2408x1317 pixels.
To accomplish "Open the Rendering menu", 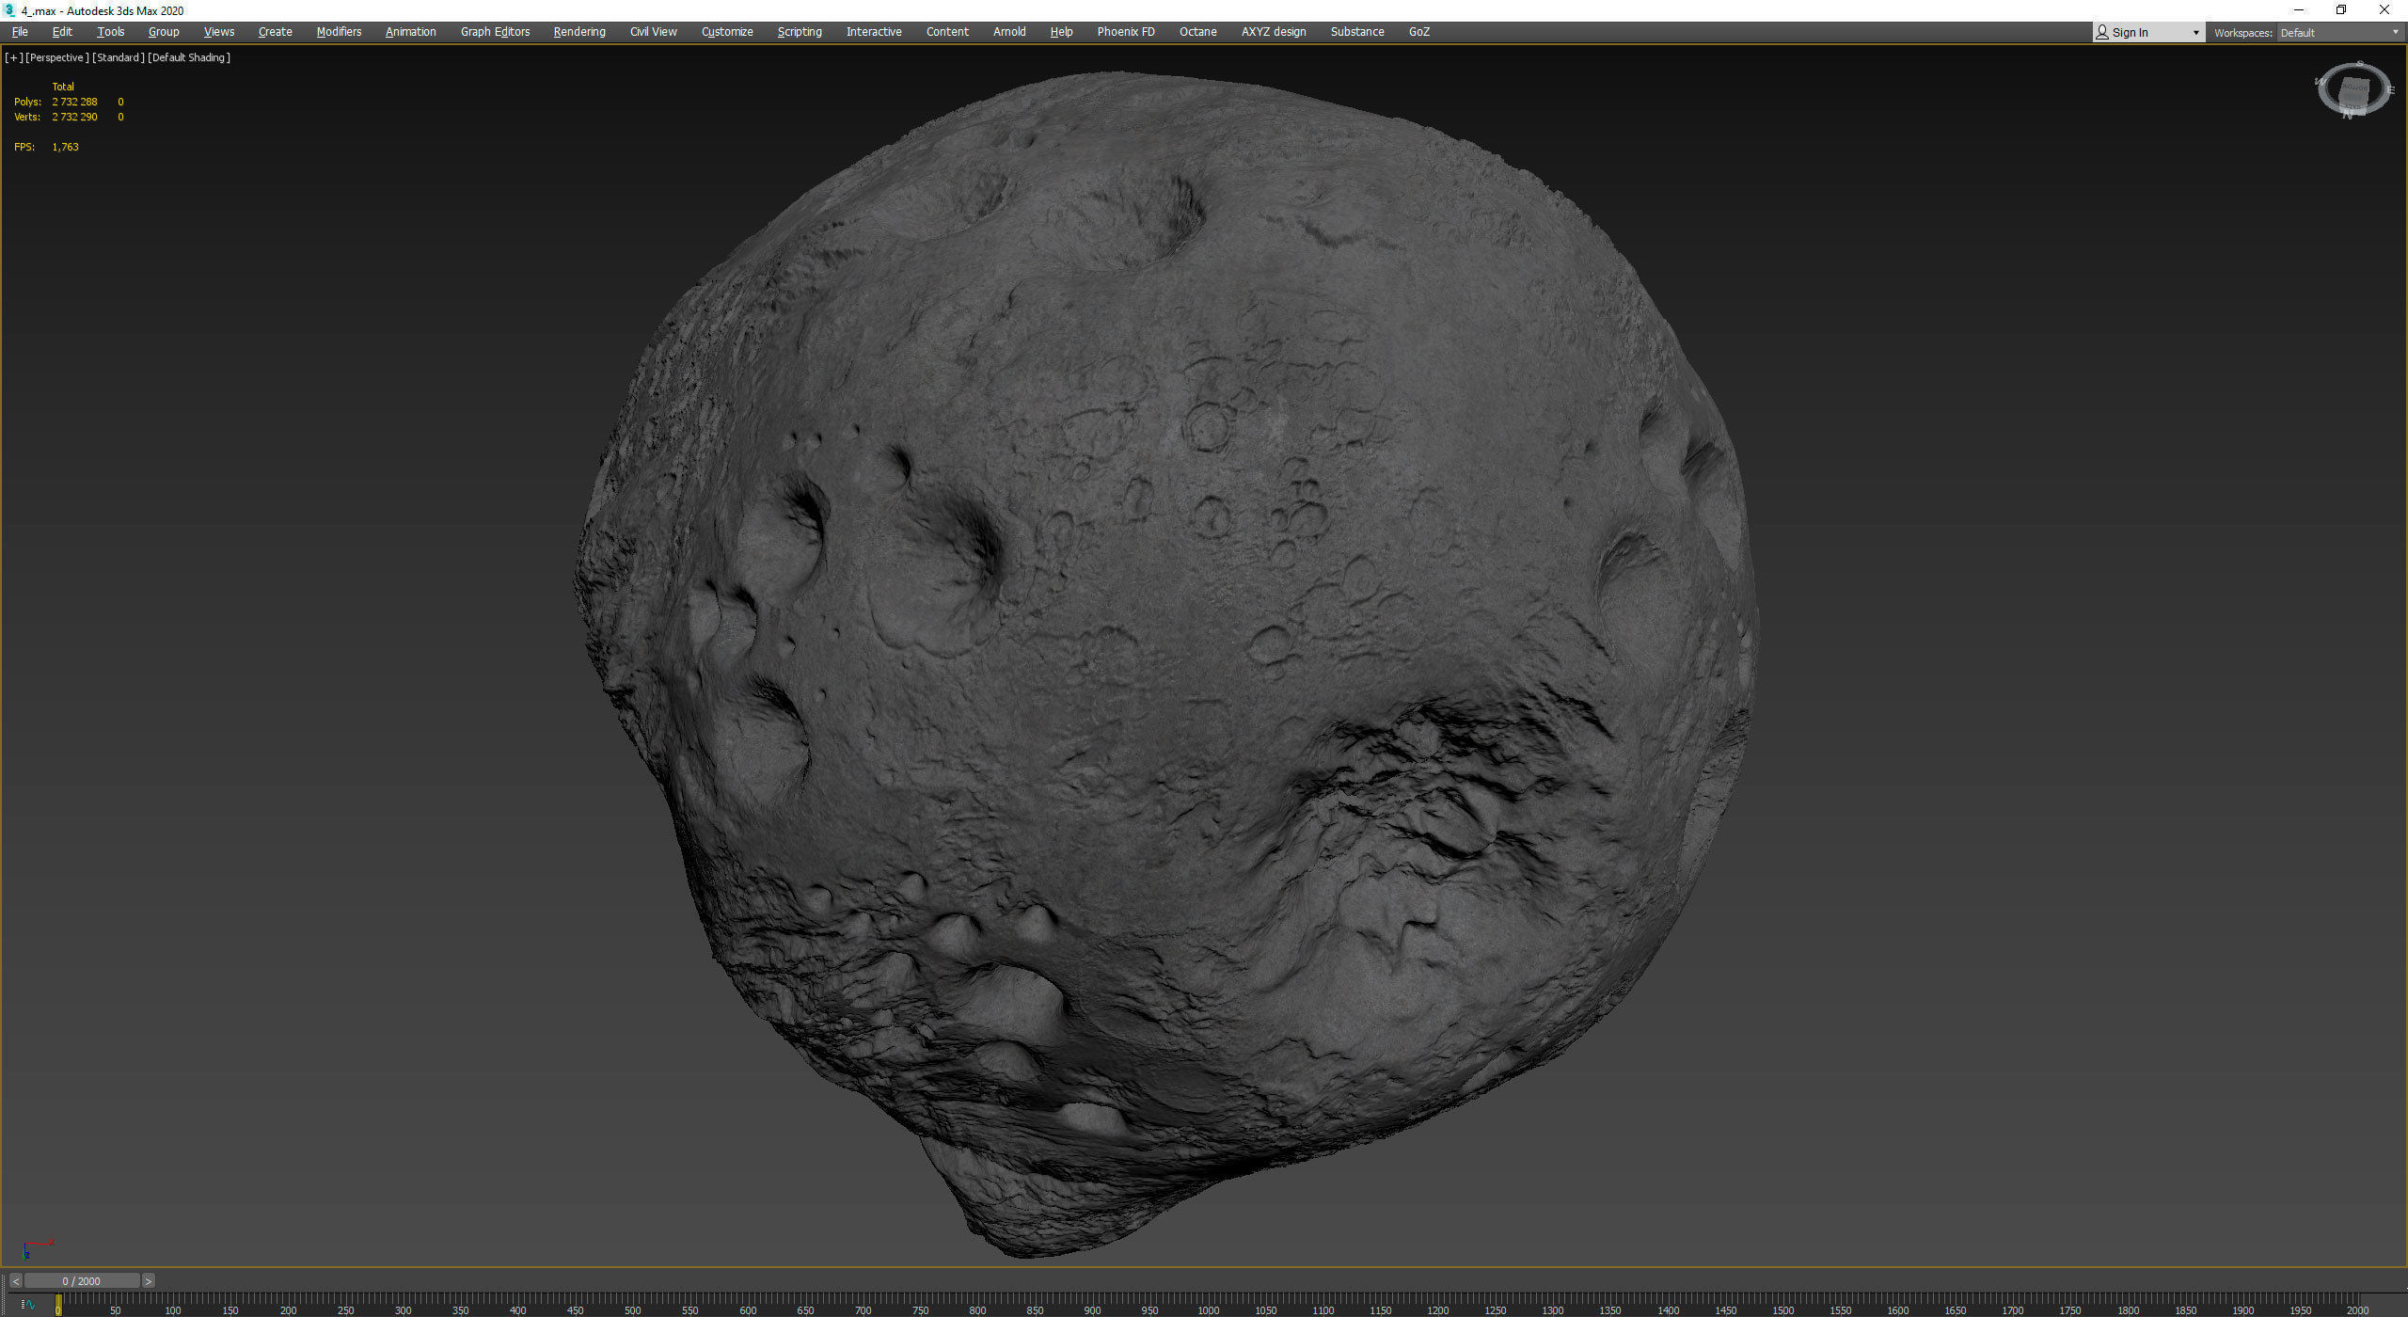I will click(579, 32).
